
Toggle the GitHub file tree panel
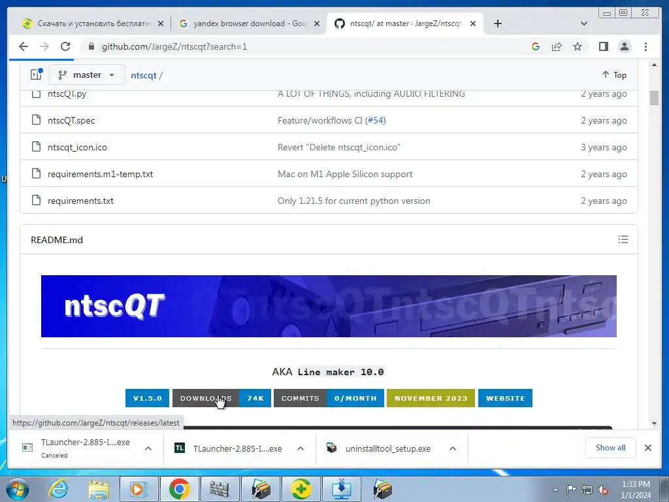(x=37, y=75)
